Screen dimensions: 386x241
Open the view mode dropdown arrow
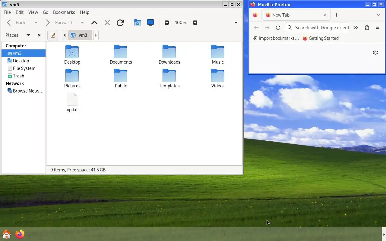coord(236,23)
